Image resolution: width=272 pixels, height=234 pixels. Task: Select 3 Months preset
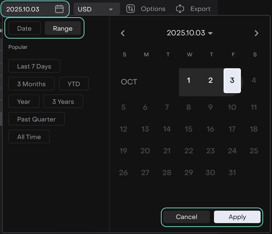[x=31, y=84]
